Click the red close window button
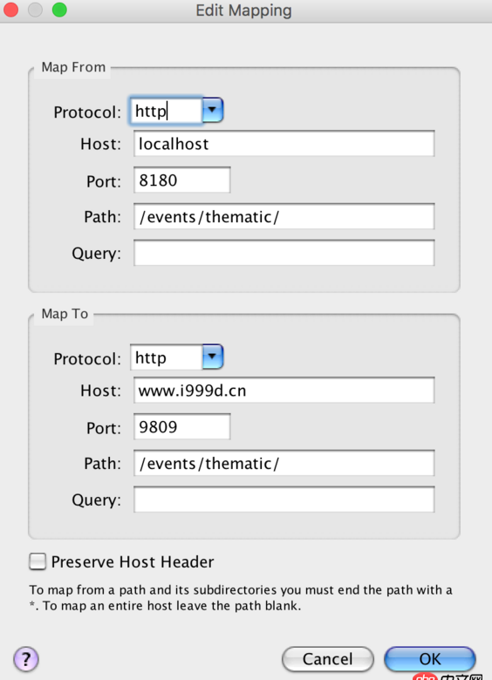Screen dimensions: 492x680 point(10,10)
